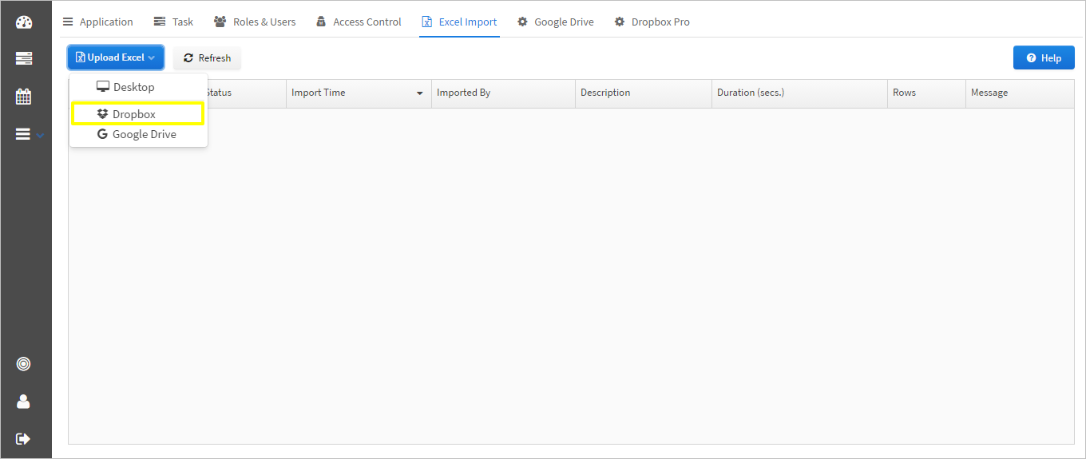Switch to the Task tab

173,22
